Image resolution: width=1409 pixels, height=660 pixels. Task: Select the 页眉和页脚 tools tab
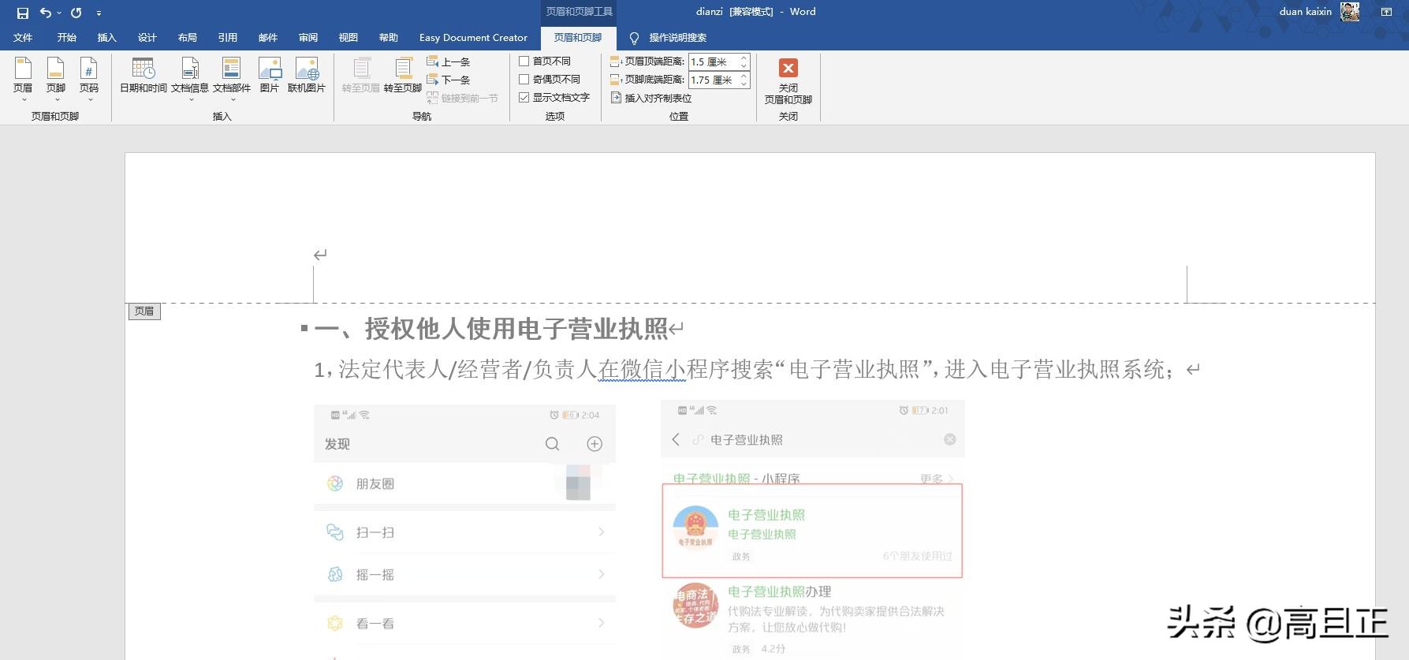(578, 37)
